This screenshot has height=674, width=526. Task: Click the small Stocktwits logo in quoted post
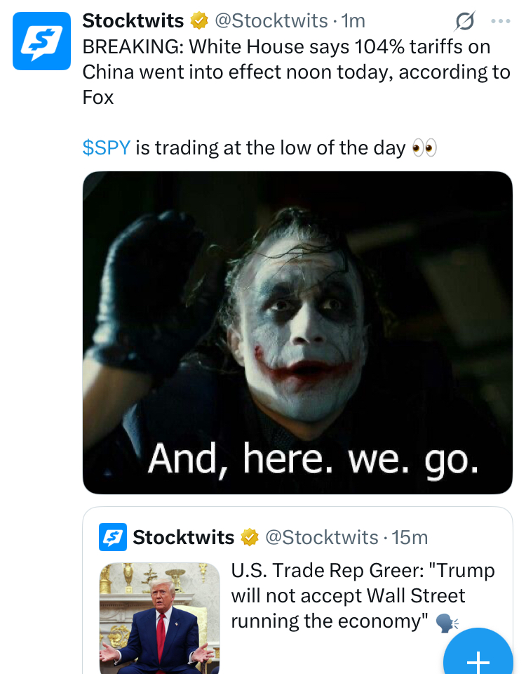pos(112,538)
